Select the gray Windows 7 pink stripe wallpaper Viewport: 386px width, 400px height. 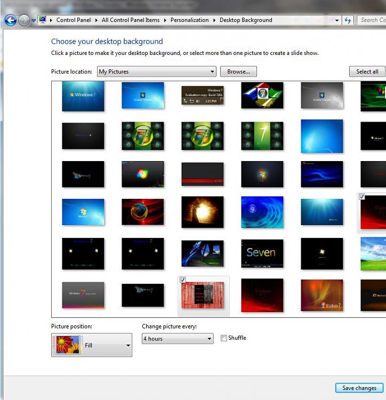point(83,295)
